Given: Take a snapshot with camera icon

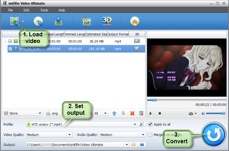Looking at the screenshot, I should pyautogui.click(x=191, y=113).
